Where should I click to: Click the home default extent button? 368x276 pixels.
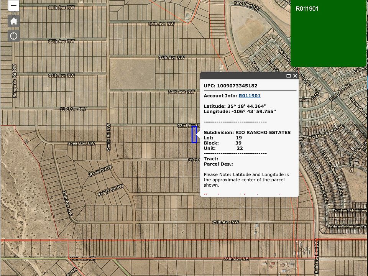pyautogui.click(x=13, y=21)
